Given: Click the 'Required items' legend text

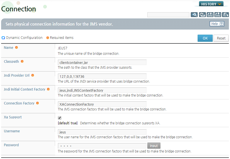Looking at the screenshot, I should click(62, 38).
